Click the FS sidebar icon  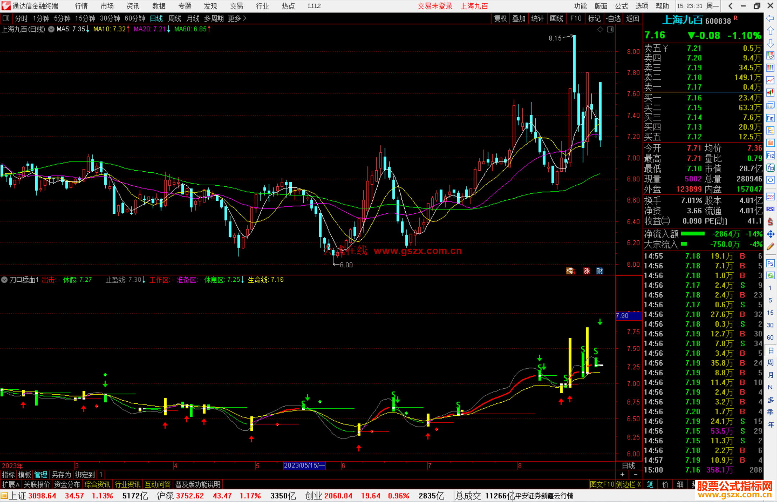[770, 263]
